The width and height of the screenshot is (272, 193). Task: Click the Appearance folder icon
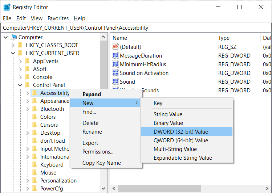[35, 101]
